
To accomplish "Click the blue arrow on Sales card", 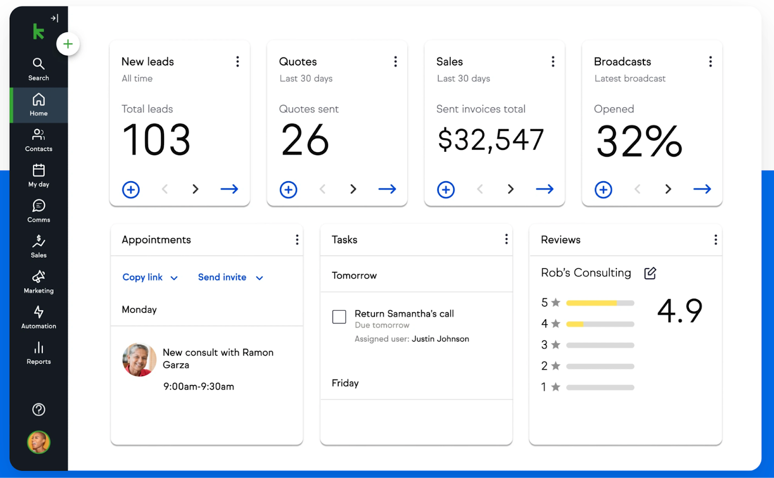I will 544,189.
